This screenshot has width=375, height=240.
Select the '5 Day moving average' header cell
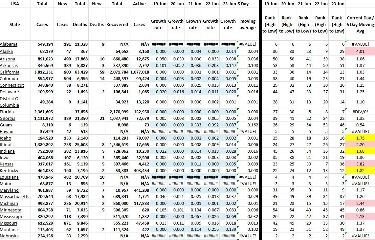pos(248,24)
